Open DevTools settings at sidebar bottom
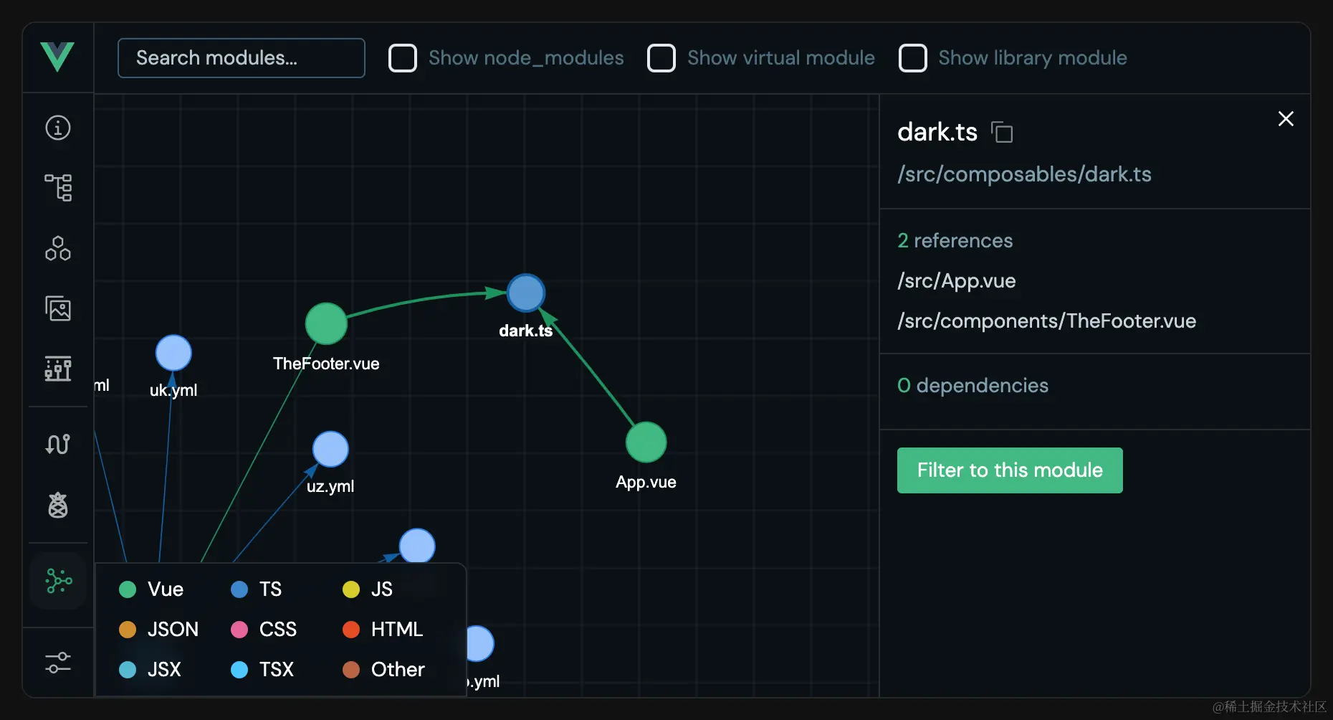1333x720 pixels. tap(57, 662)
